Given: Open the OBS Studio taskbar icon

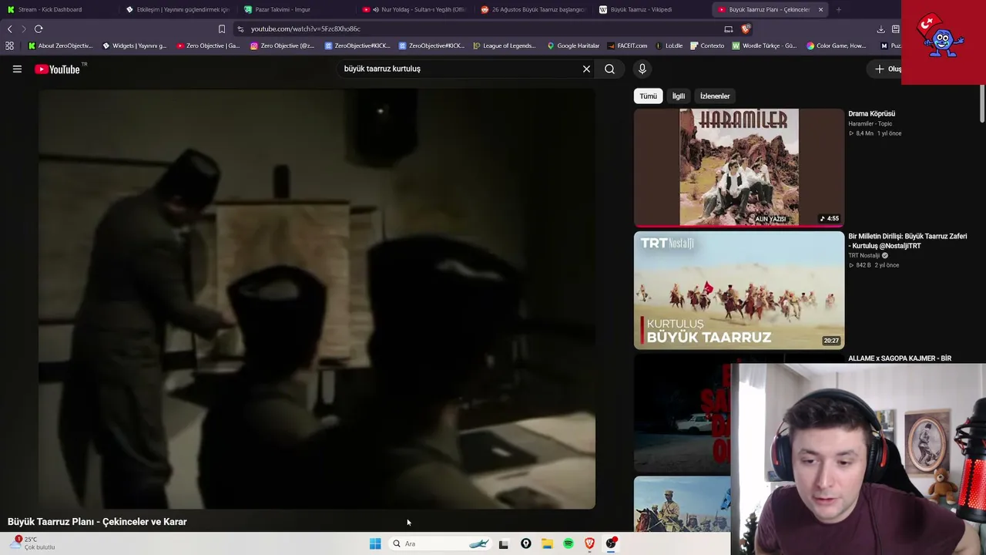Looking at the screenshot, I should 611,543.
